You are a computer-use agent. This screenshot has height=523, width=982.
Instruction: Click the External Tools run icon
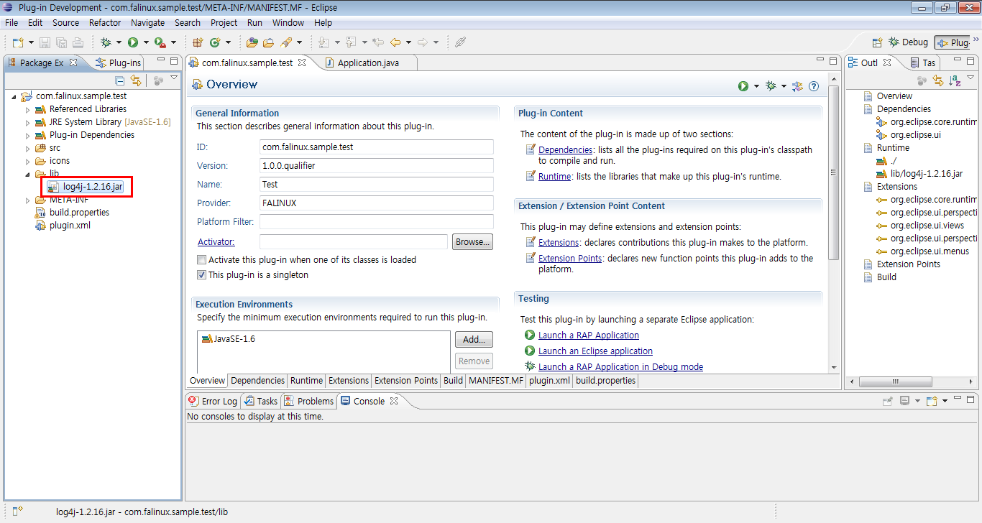coord(160,42)
